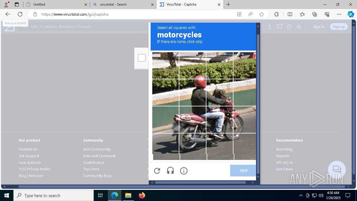357x201 pixels.
Task: Open Join Community link
Action: point(97,149)
